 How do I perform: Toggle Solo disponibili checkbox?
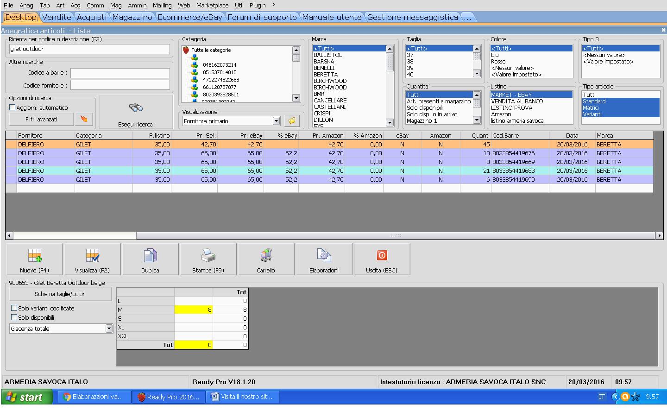14,317
